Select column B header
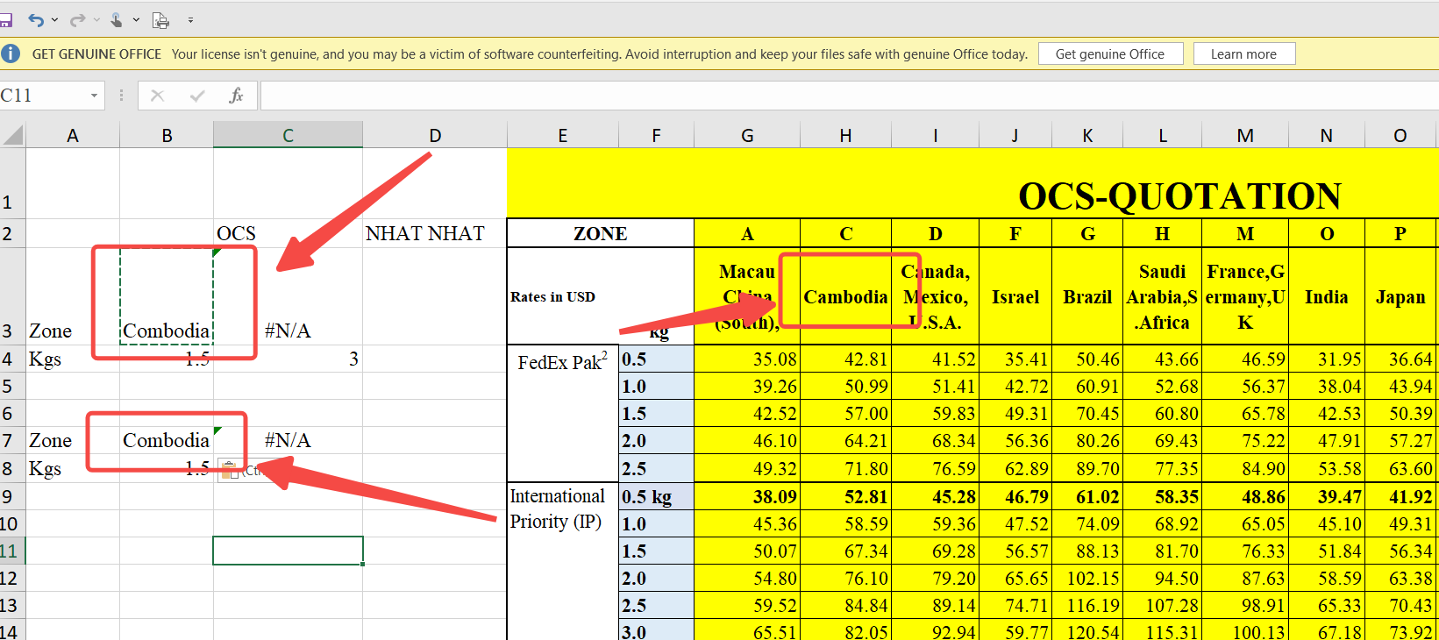 pos(167,135)
